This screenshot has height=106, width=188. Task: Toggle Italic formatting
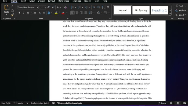click(24, 13)
